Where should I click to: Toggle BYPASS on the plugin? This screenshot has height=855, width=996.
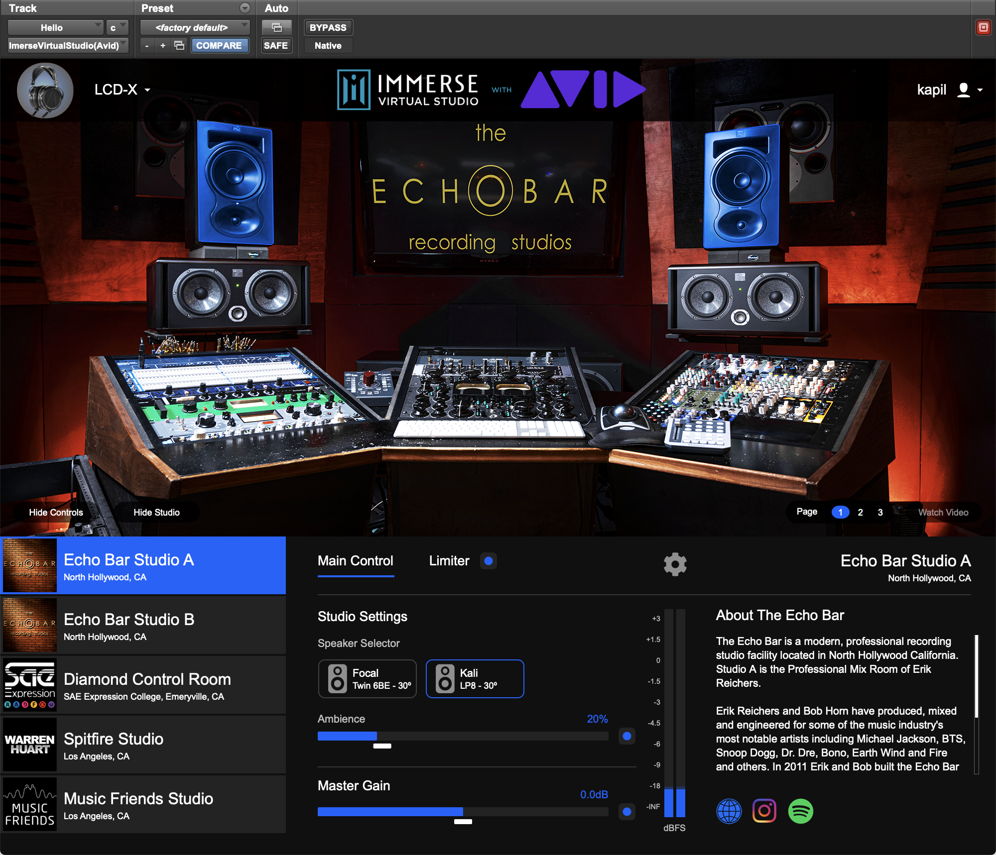click(328, 27)
